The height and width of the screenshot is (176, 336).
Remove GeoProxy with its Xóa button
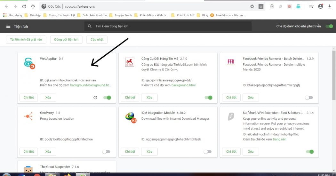48,152
